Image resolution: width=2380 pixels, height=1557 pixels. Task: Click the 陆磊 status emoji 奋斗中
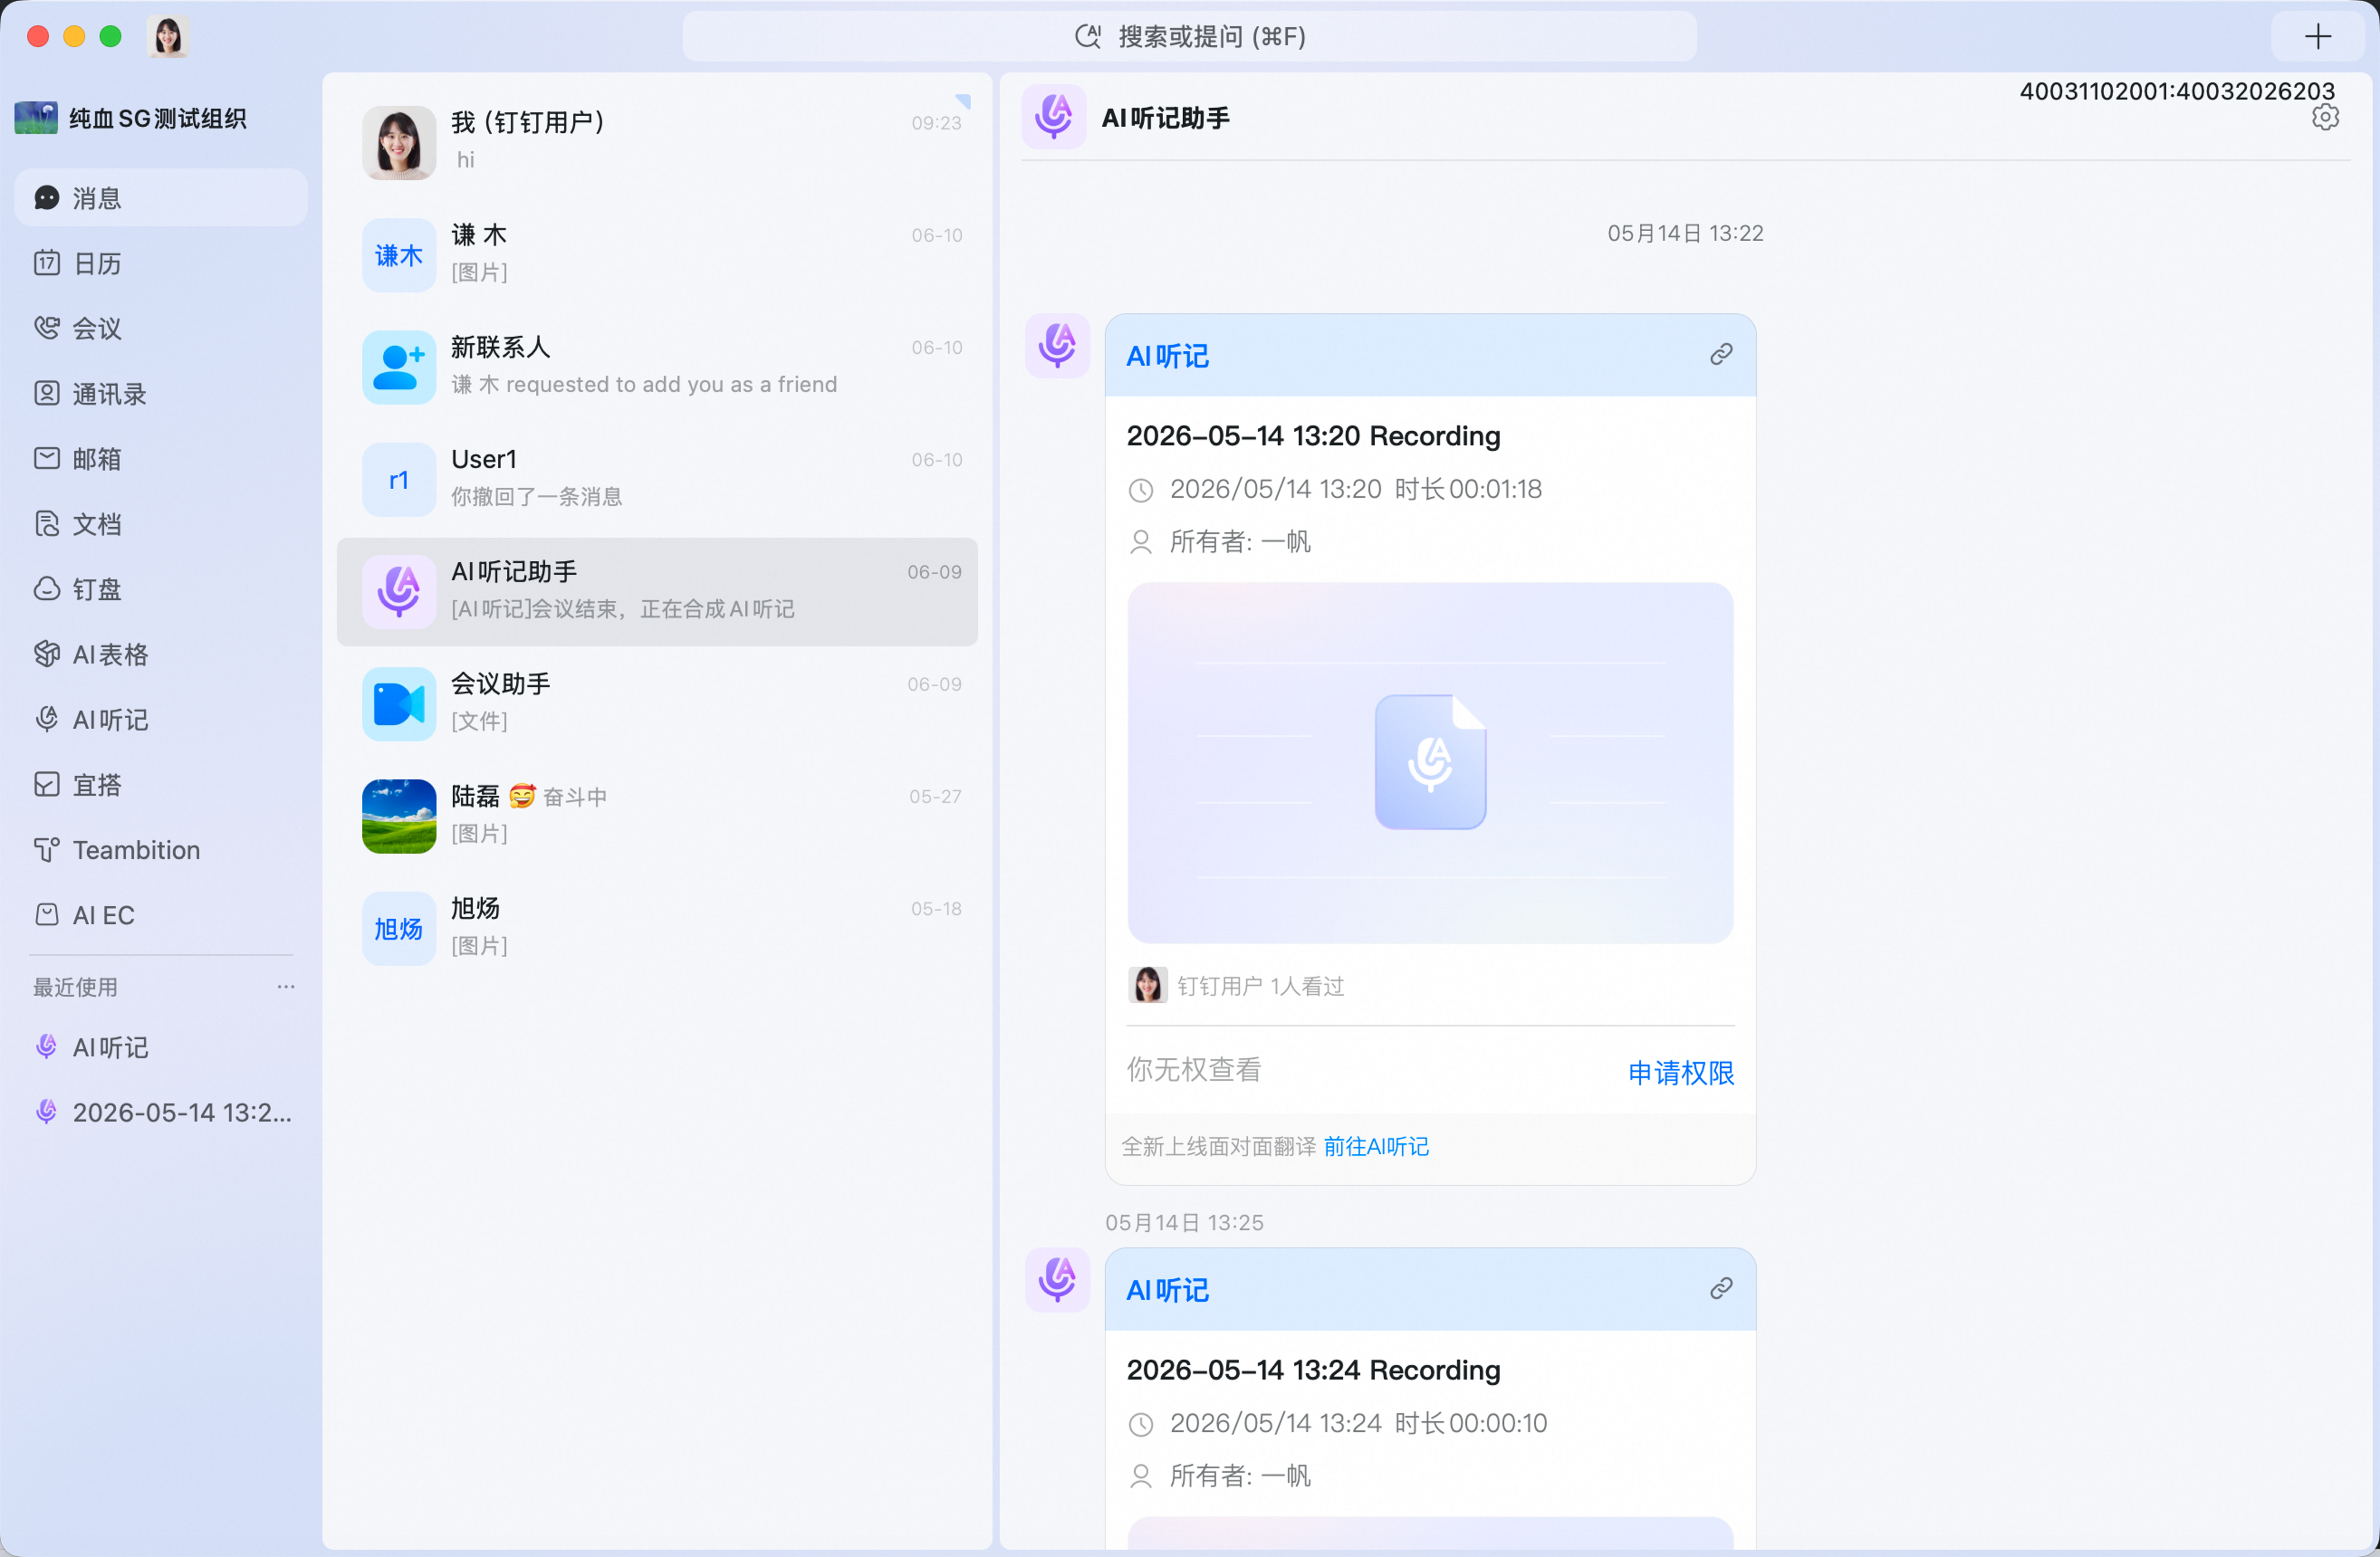522,797
